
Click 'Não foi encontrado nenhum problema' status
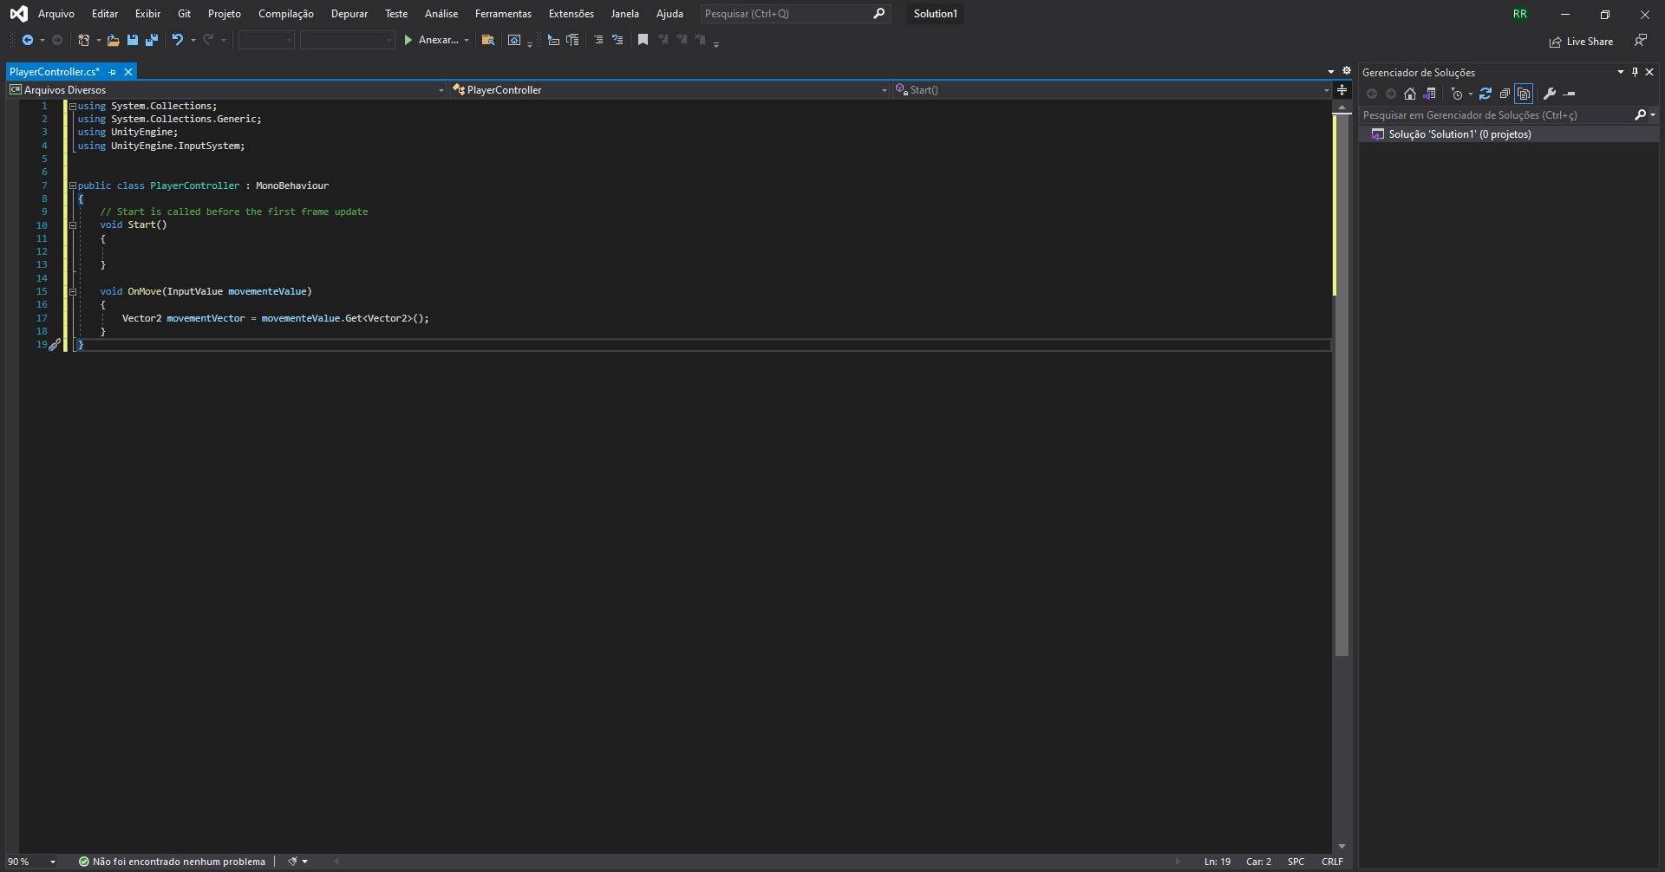point(172,862)
